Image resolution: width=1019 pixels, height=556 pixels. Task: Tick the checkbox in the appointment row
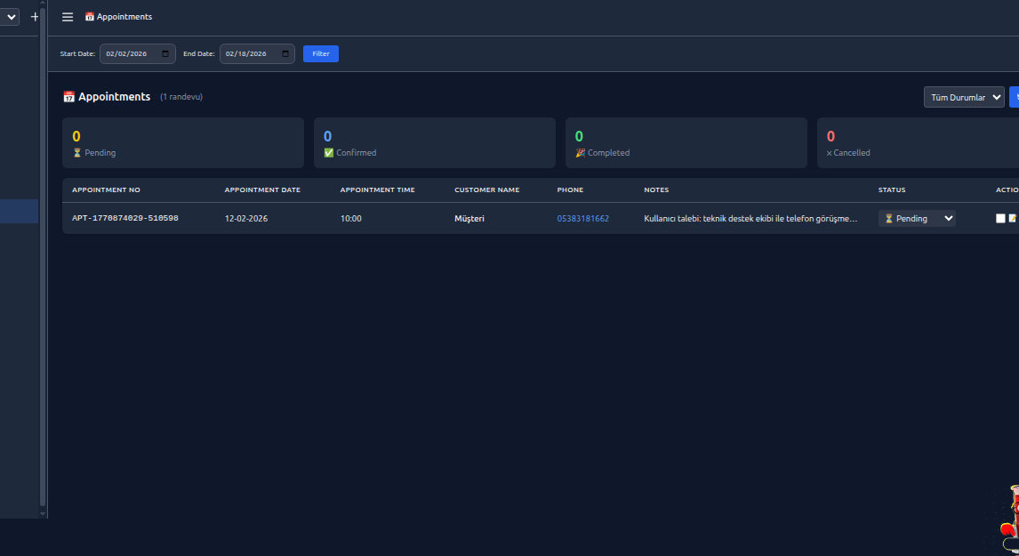click(1000, 218)
